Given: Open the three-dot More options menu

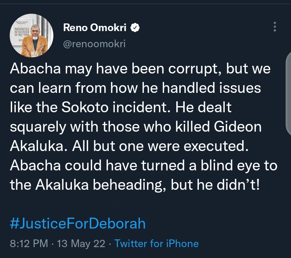Looking at the screenshot, I should click(275, 27).
